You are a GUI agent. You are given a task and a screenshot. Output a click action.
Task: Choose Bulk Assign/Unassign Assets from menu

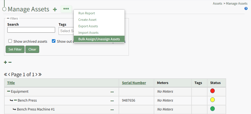99,39
